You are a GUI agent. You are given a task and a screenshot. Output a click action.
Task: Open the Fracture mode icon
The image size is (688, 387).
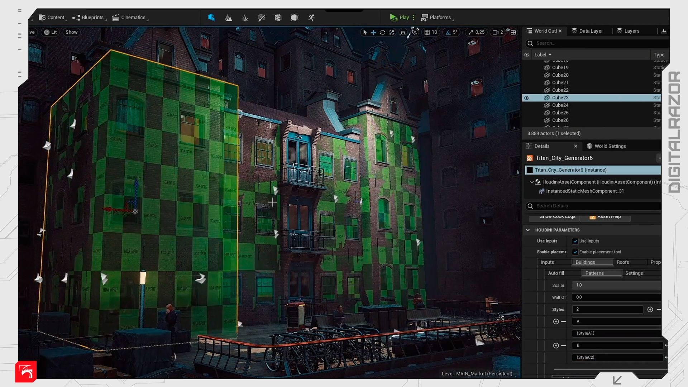(278, 18)
